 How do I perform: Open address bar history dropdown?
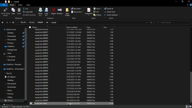(x=147, y=22)
